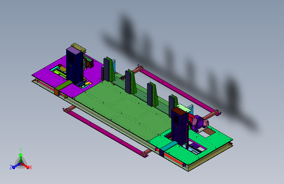
Task: Click the green Y axis arrow on the triad
Action: coord(21,157)
